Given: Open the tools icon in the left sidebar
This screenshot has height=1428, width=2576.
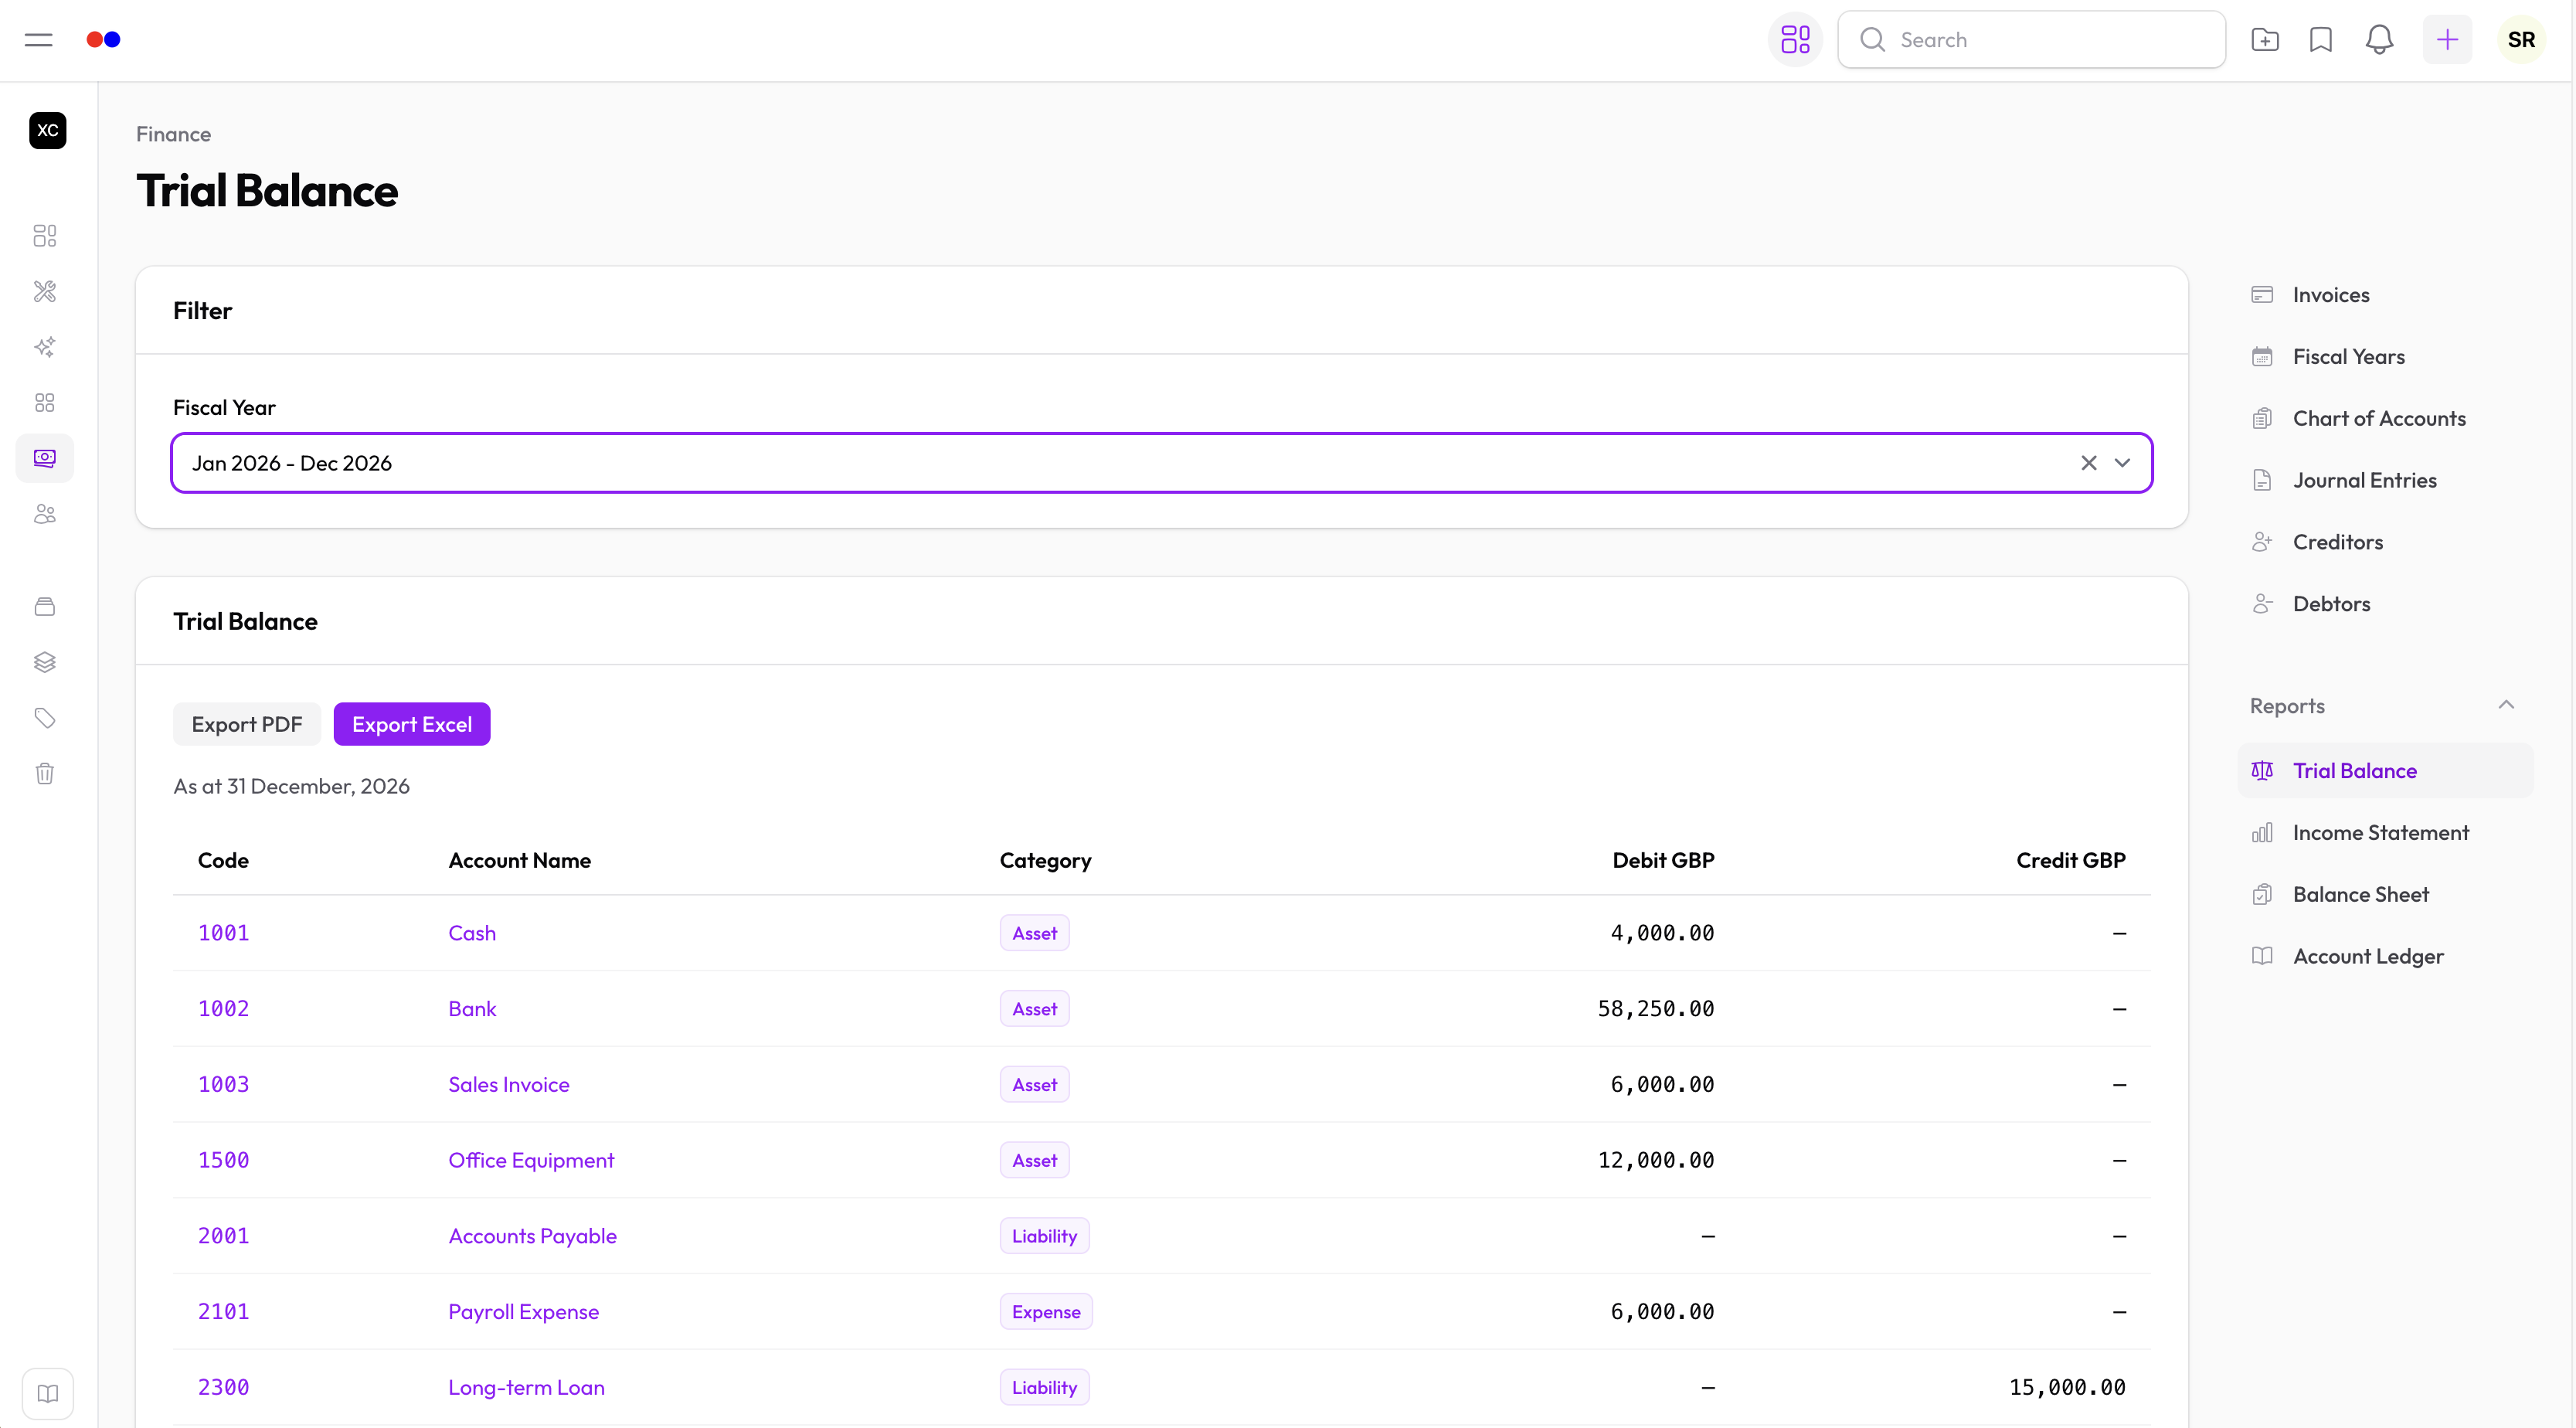Looking at the screenshot, I should coord(45,291).
